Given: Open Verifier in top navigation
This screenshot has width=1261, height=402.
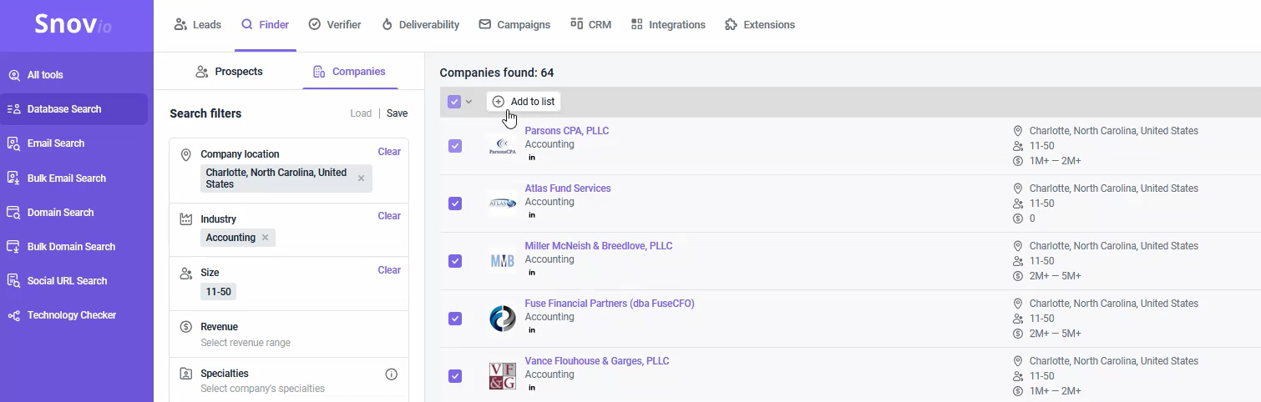Looking at the screenshot, I should coord(335,25).
